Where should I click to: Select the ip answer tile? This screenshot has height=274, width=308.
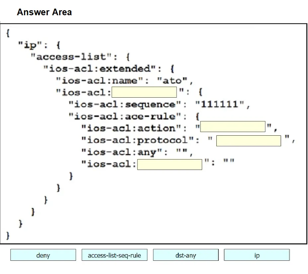point(257,255)
